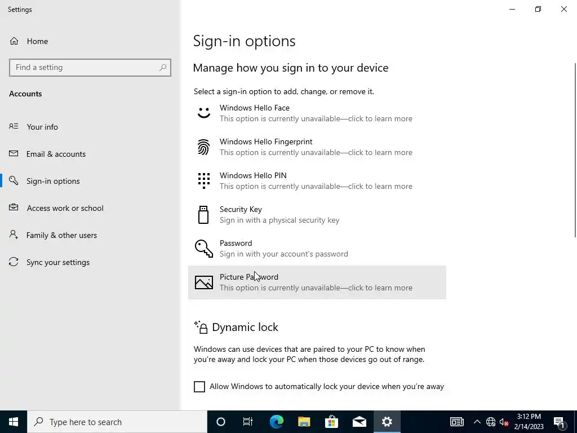Click the Windows Hello Face smiley icon
The height and width of the screenshot is (433, 577).
coord(204,113)
